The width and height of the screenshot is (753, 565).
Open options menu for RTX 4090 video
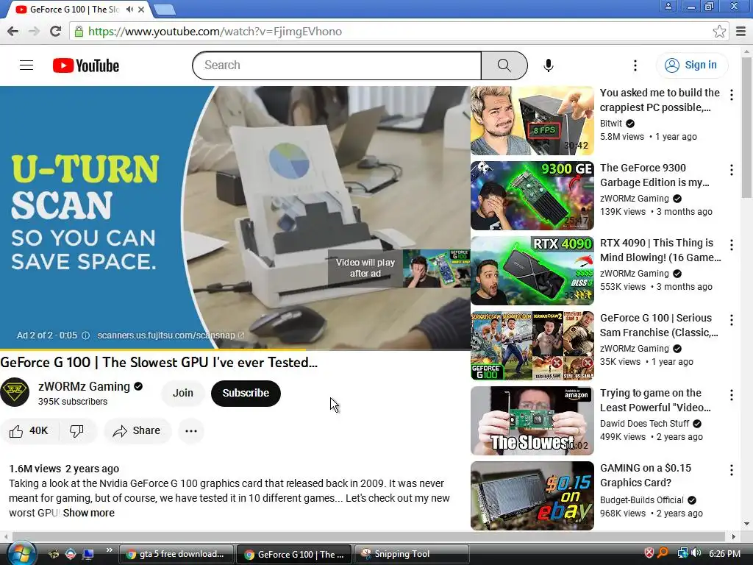tap(732, 244)
